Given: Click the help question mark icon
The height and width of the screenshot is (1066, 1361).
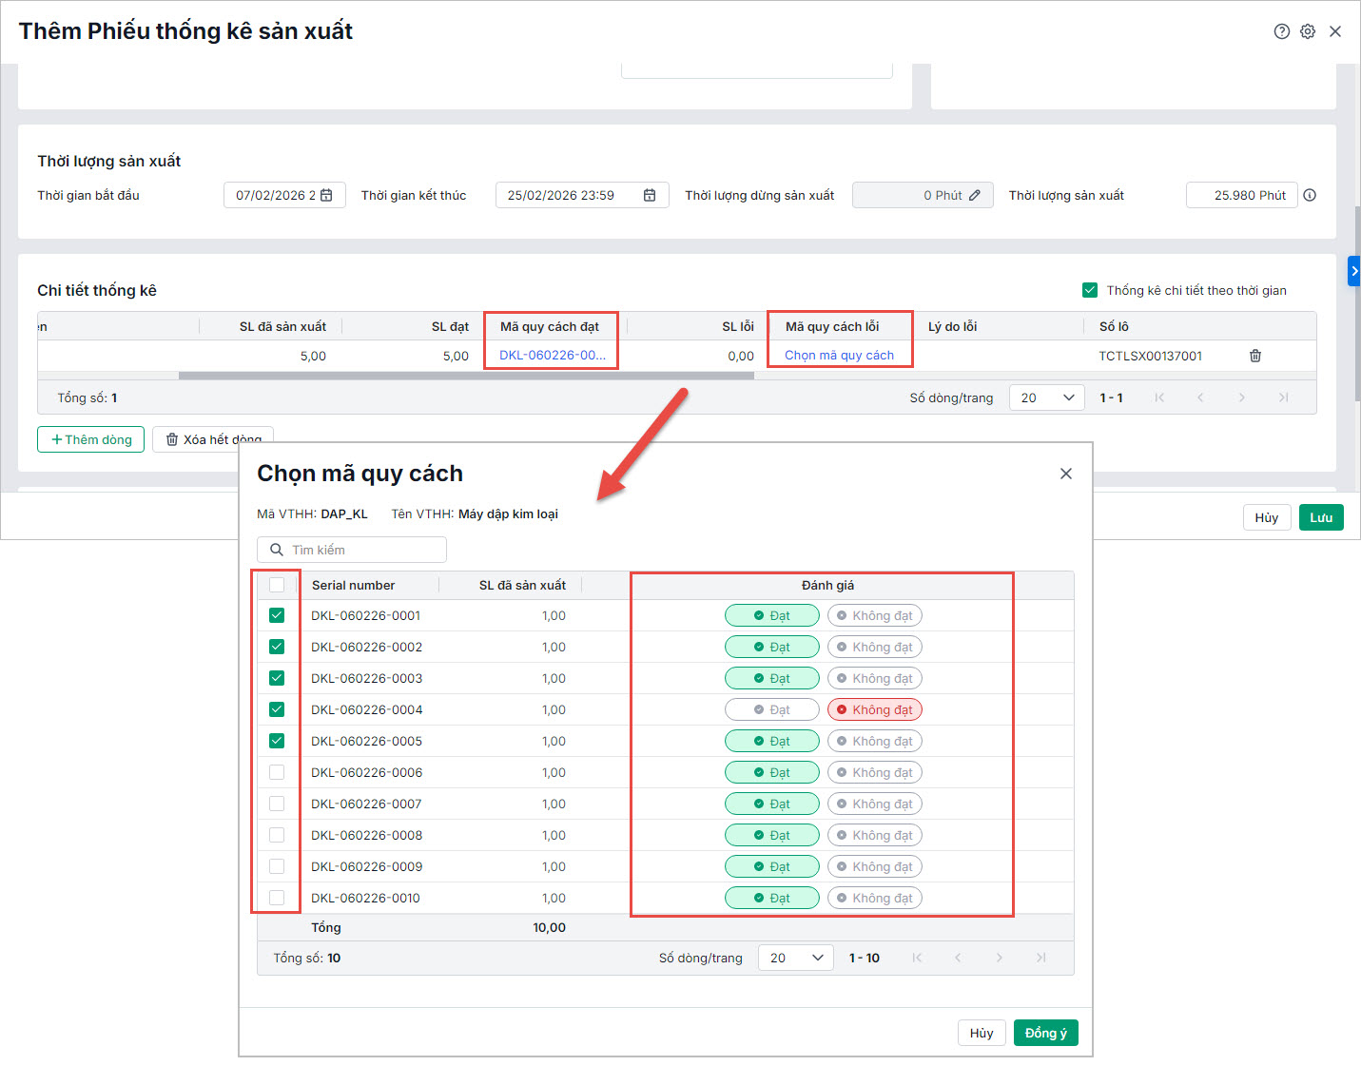Looking at the screenshot, I should point(1281,31).
